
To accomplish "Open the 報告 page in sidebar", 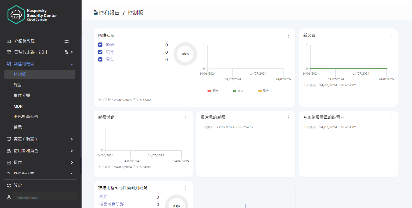I will click(18, 85).
